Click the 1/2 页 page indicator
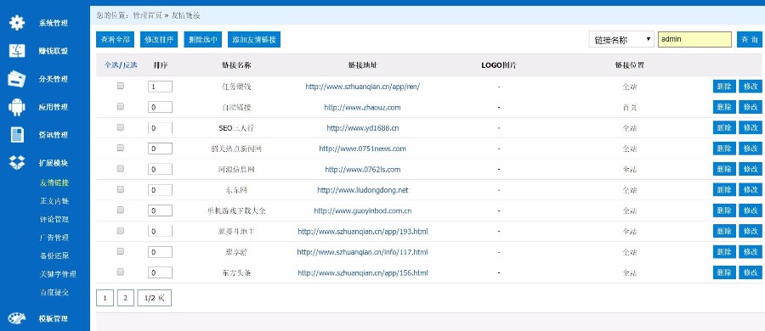Viewport: 765px width, 331px height. [x=155, y=298]
